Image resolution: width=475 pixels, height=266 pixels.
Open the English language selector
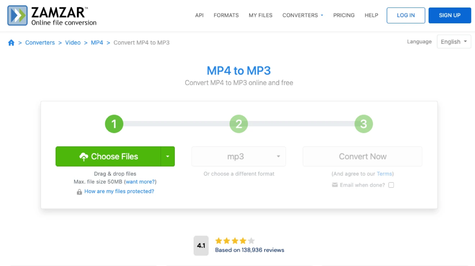point(454,42)
